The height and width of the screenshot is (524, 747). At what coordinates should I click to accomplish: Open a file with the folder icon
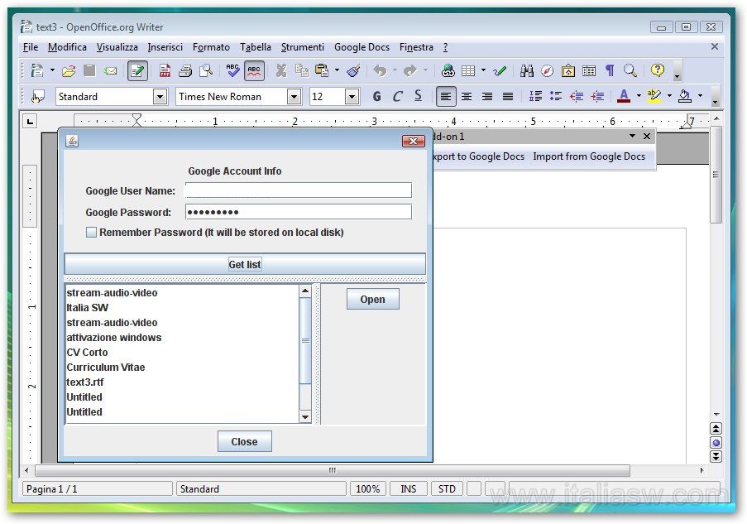point(69,71)
